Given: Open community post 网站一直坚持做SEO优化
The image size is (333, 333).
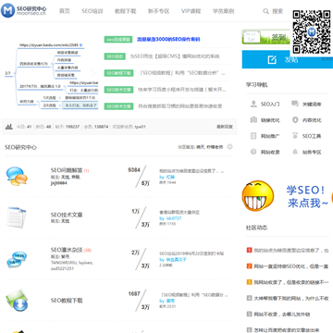Looking at the screenshot, I should (x=290, y=266).
